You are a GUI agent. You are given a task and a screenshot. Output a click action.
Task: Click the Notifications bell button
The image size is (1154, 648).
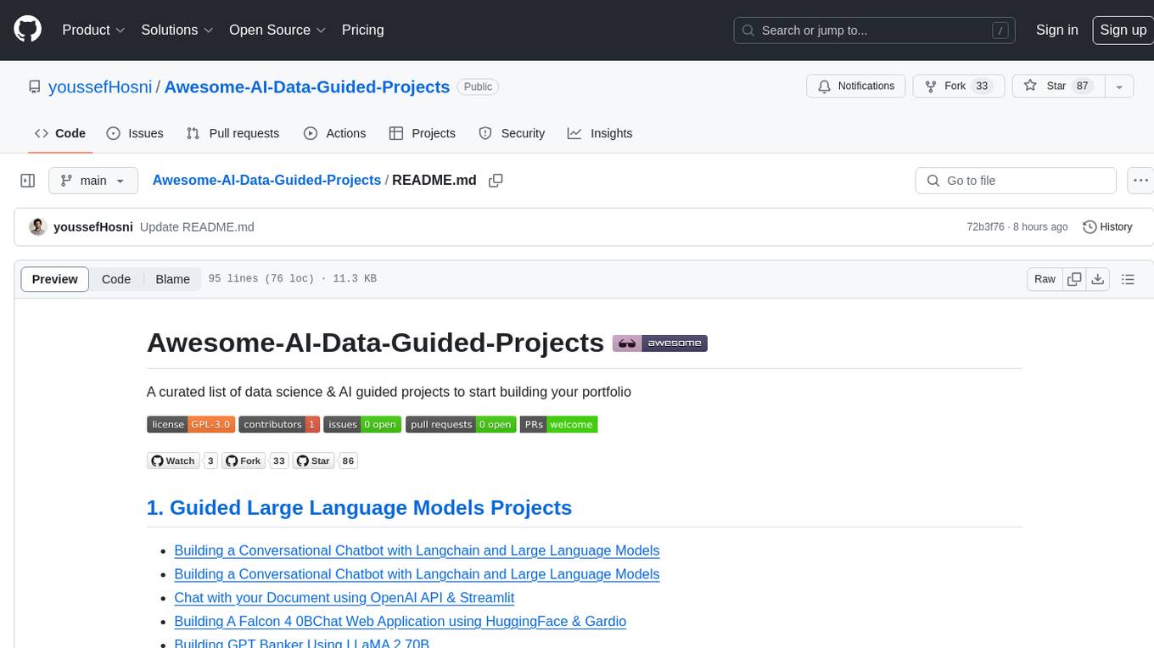click(856, 87)
